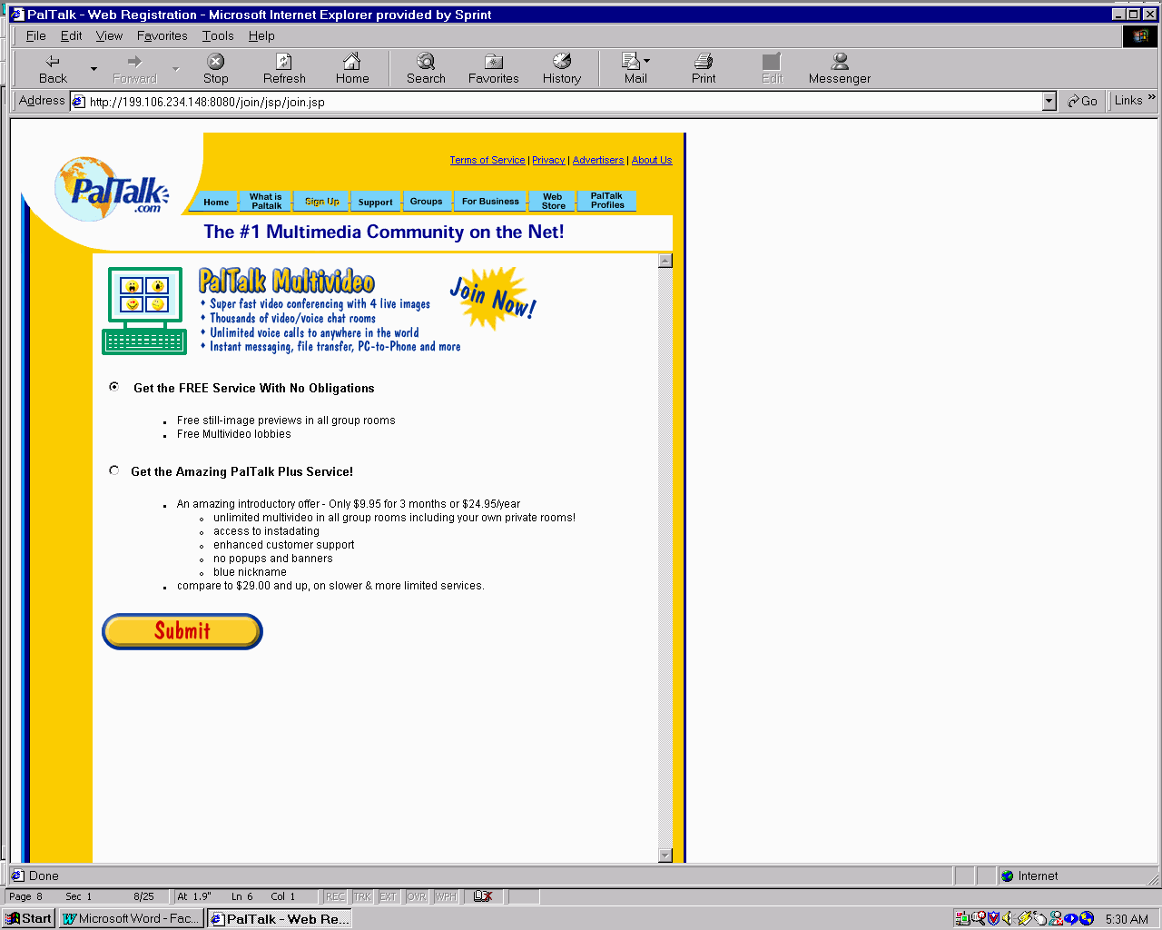Image resolution: width=1162 pixels, height=930 pixels.
Task: Open the Groups tab
Action: tap(426, 202)
